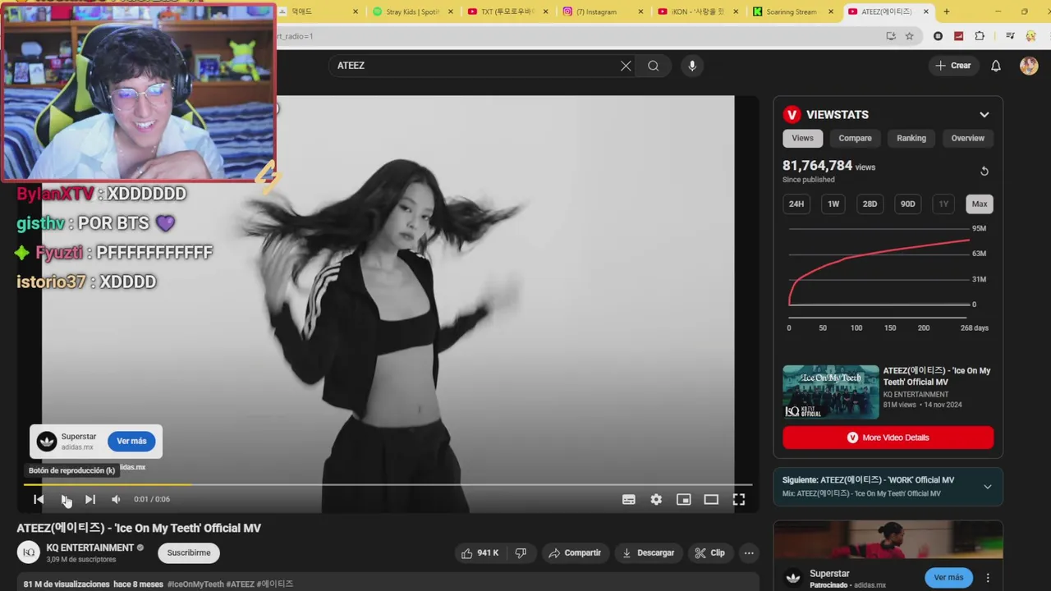Image resolution: width=1051 pixels, height=591 pixels.
Task: Click Ver más on the adidas ad overlay
Action: point(131,441)
